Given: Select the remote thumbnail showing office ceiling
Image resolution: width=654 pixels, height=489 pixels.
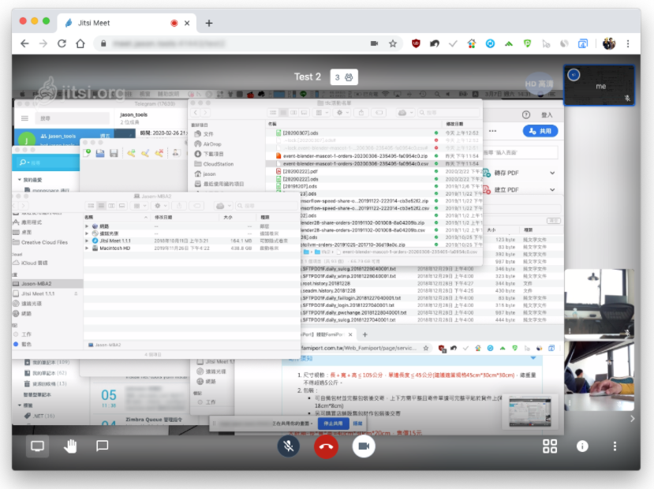Looking at the screenshot, I should pyautogui.click(x=599, y=303).
